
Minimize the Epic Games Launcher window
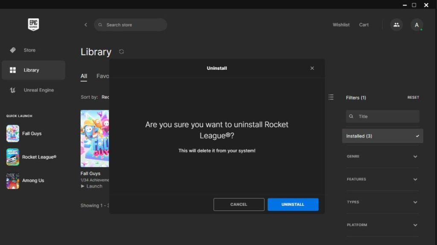[405, 5]
